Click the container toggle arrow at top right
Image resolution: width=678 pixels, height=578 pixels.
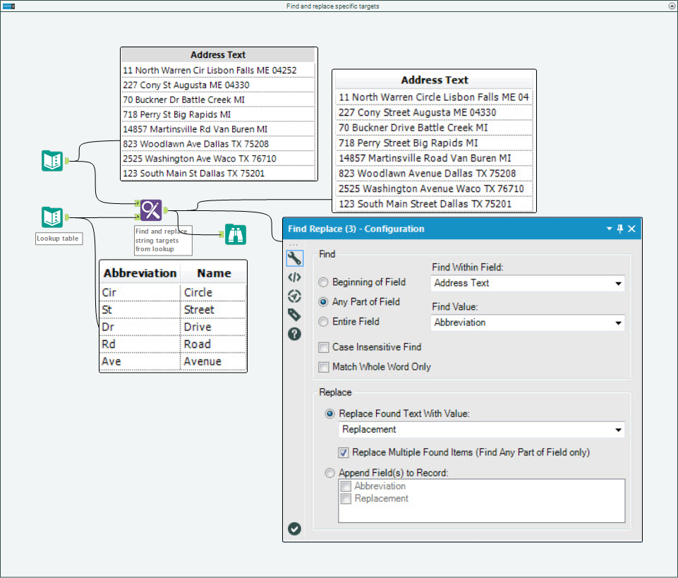tap(672, 6)
